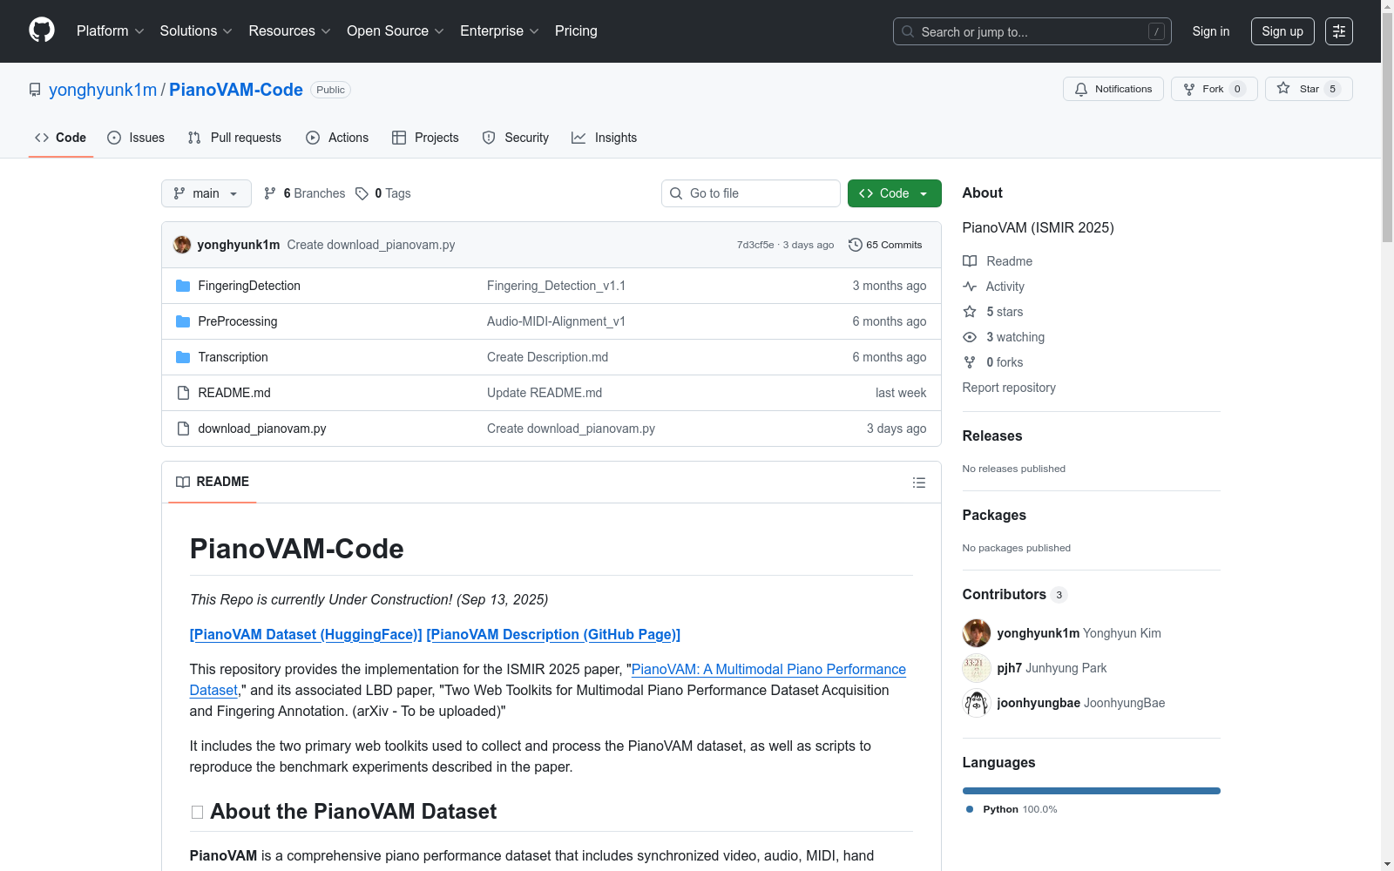Expand the Solutions dropdown menu

coord(196,31)
